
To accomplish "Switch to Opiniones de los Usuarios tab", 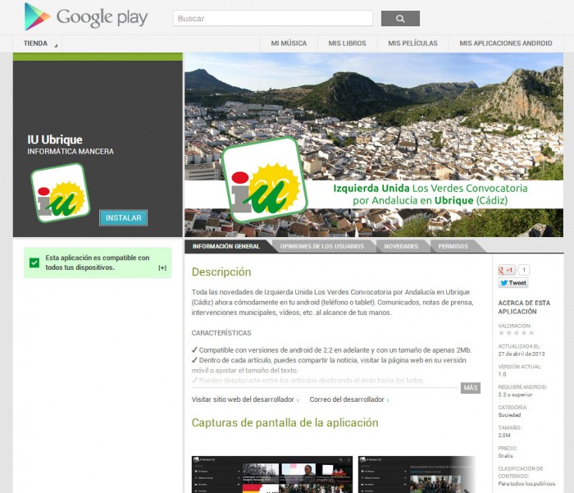I will pos(322,246).
